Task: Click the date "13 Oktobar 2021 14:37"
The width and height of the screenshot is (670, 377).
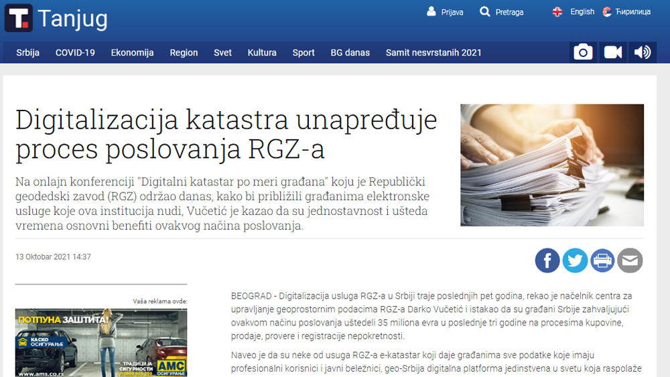Action: pos(53,257)
